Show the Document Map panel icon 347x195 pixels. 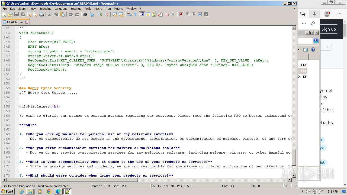(154, 14)
